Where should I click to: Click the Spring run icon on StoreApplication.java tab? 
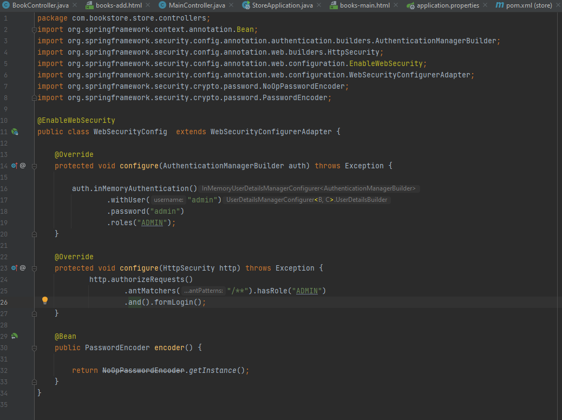246,5
